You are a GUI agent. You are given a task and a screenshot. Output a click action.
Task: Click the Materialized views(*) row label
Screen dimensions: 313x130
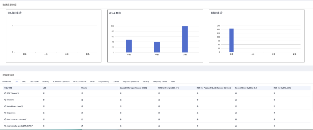15,106
